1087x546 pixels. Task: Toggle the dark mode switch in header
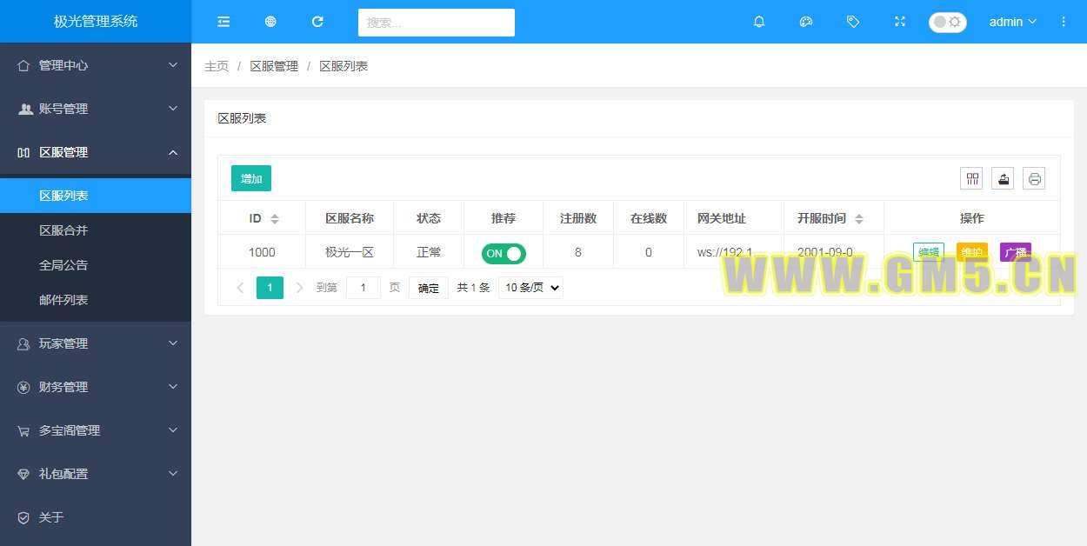(x=947, y=22)
